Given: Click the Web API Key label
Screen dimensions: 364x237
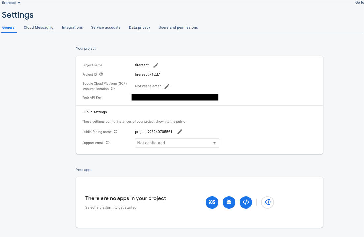Looking at the screenshot, I should tap(92, 98).
